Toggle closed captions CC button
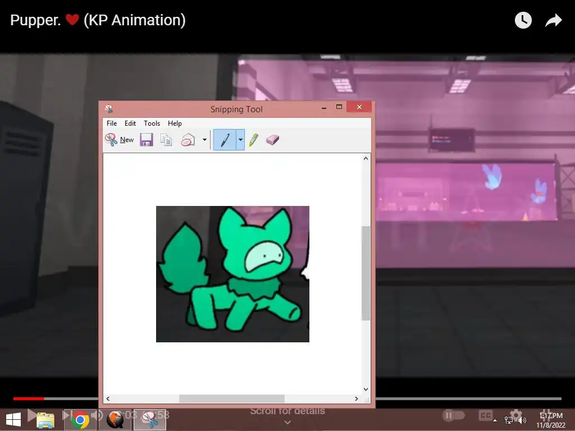Image resolution: width=575 pixels, height=431 pixels. pyautogui.click(x=486, y=415)
